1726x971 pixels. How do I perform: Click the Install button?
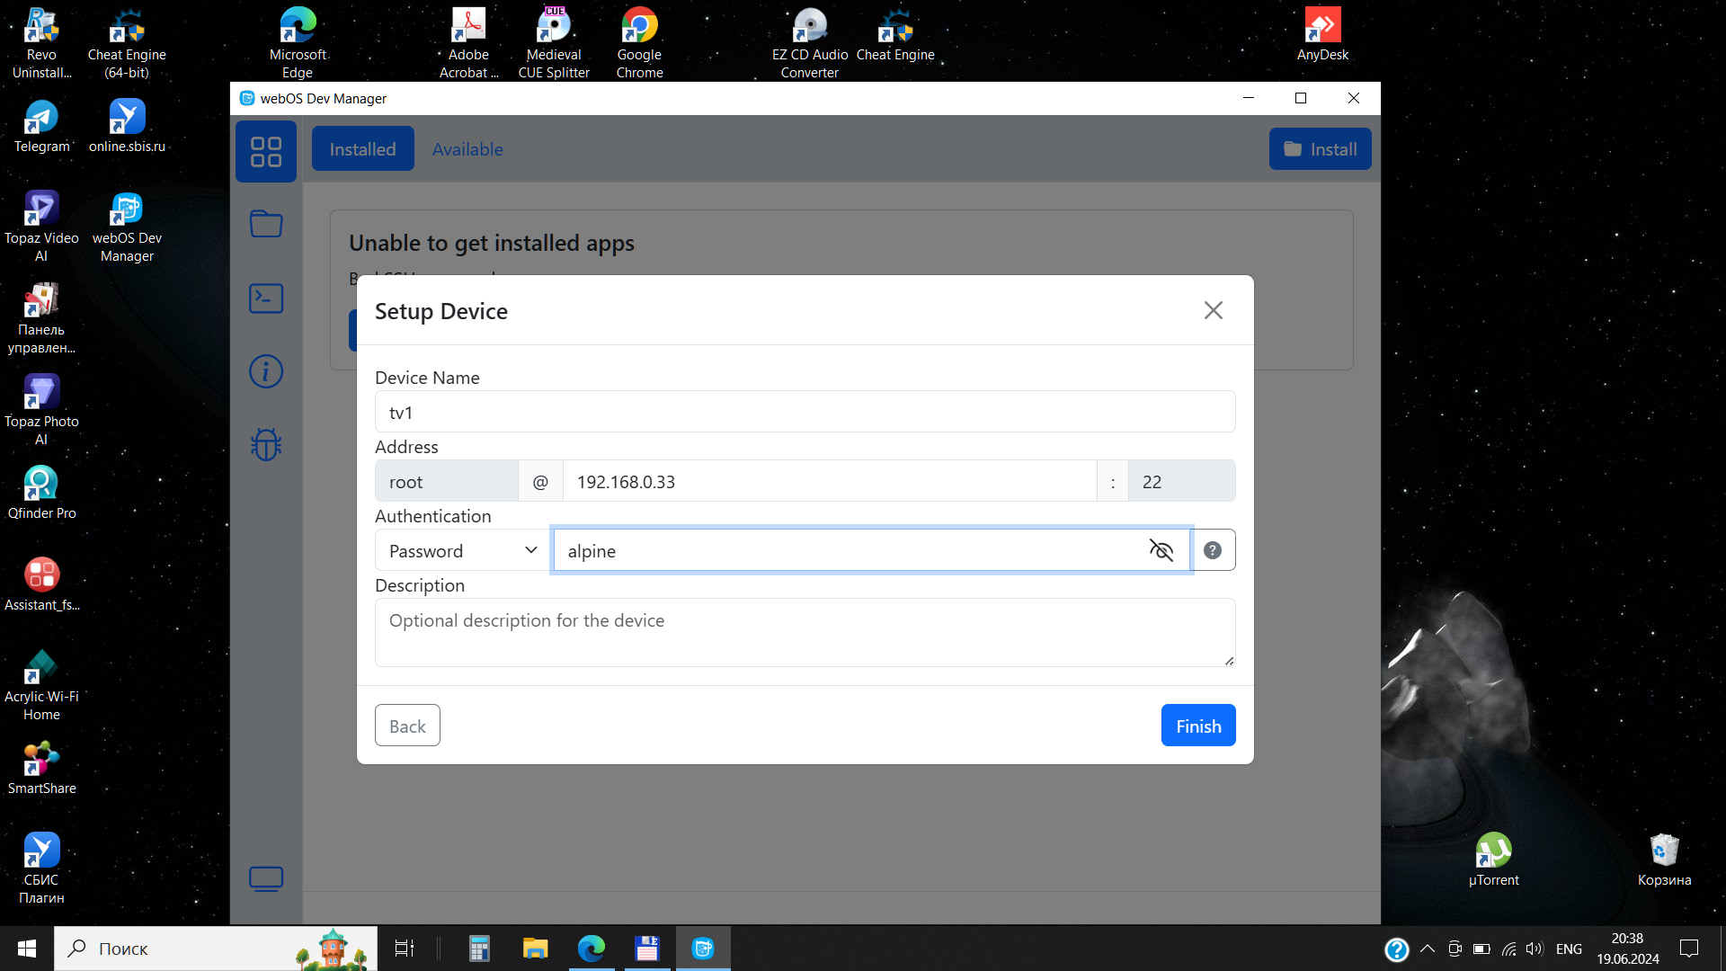pyautogui.click(x=1320, y=149)
